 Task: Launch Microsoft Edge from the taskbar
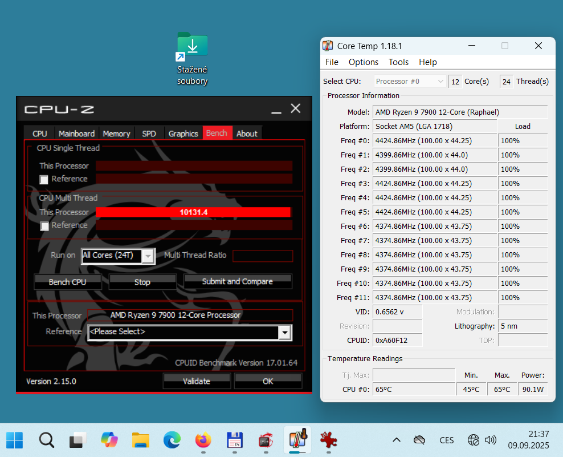click(x=172, y=440)
